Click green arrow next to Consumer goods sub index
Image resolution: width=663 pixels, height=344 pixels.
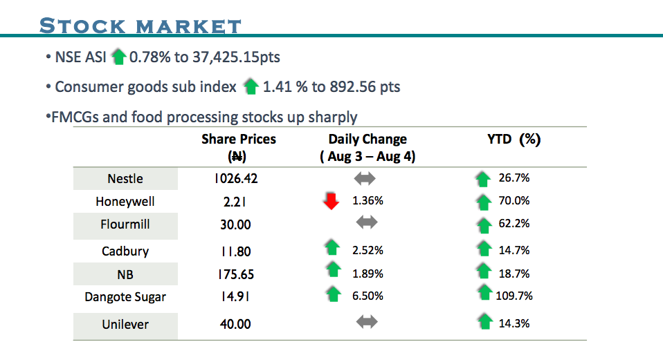point(251,87)
